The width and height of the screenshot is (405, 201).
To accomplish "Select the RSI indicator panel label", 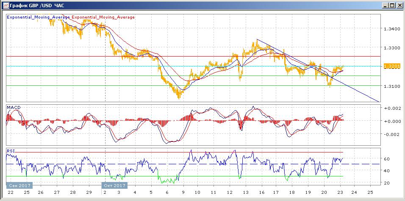I will (x=10, y=150).
